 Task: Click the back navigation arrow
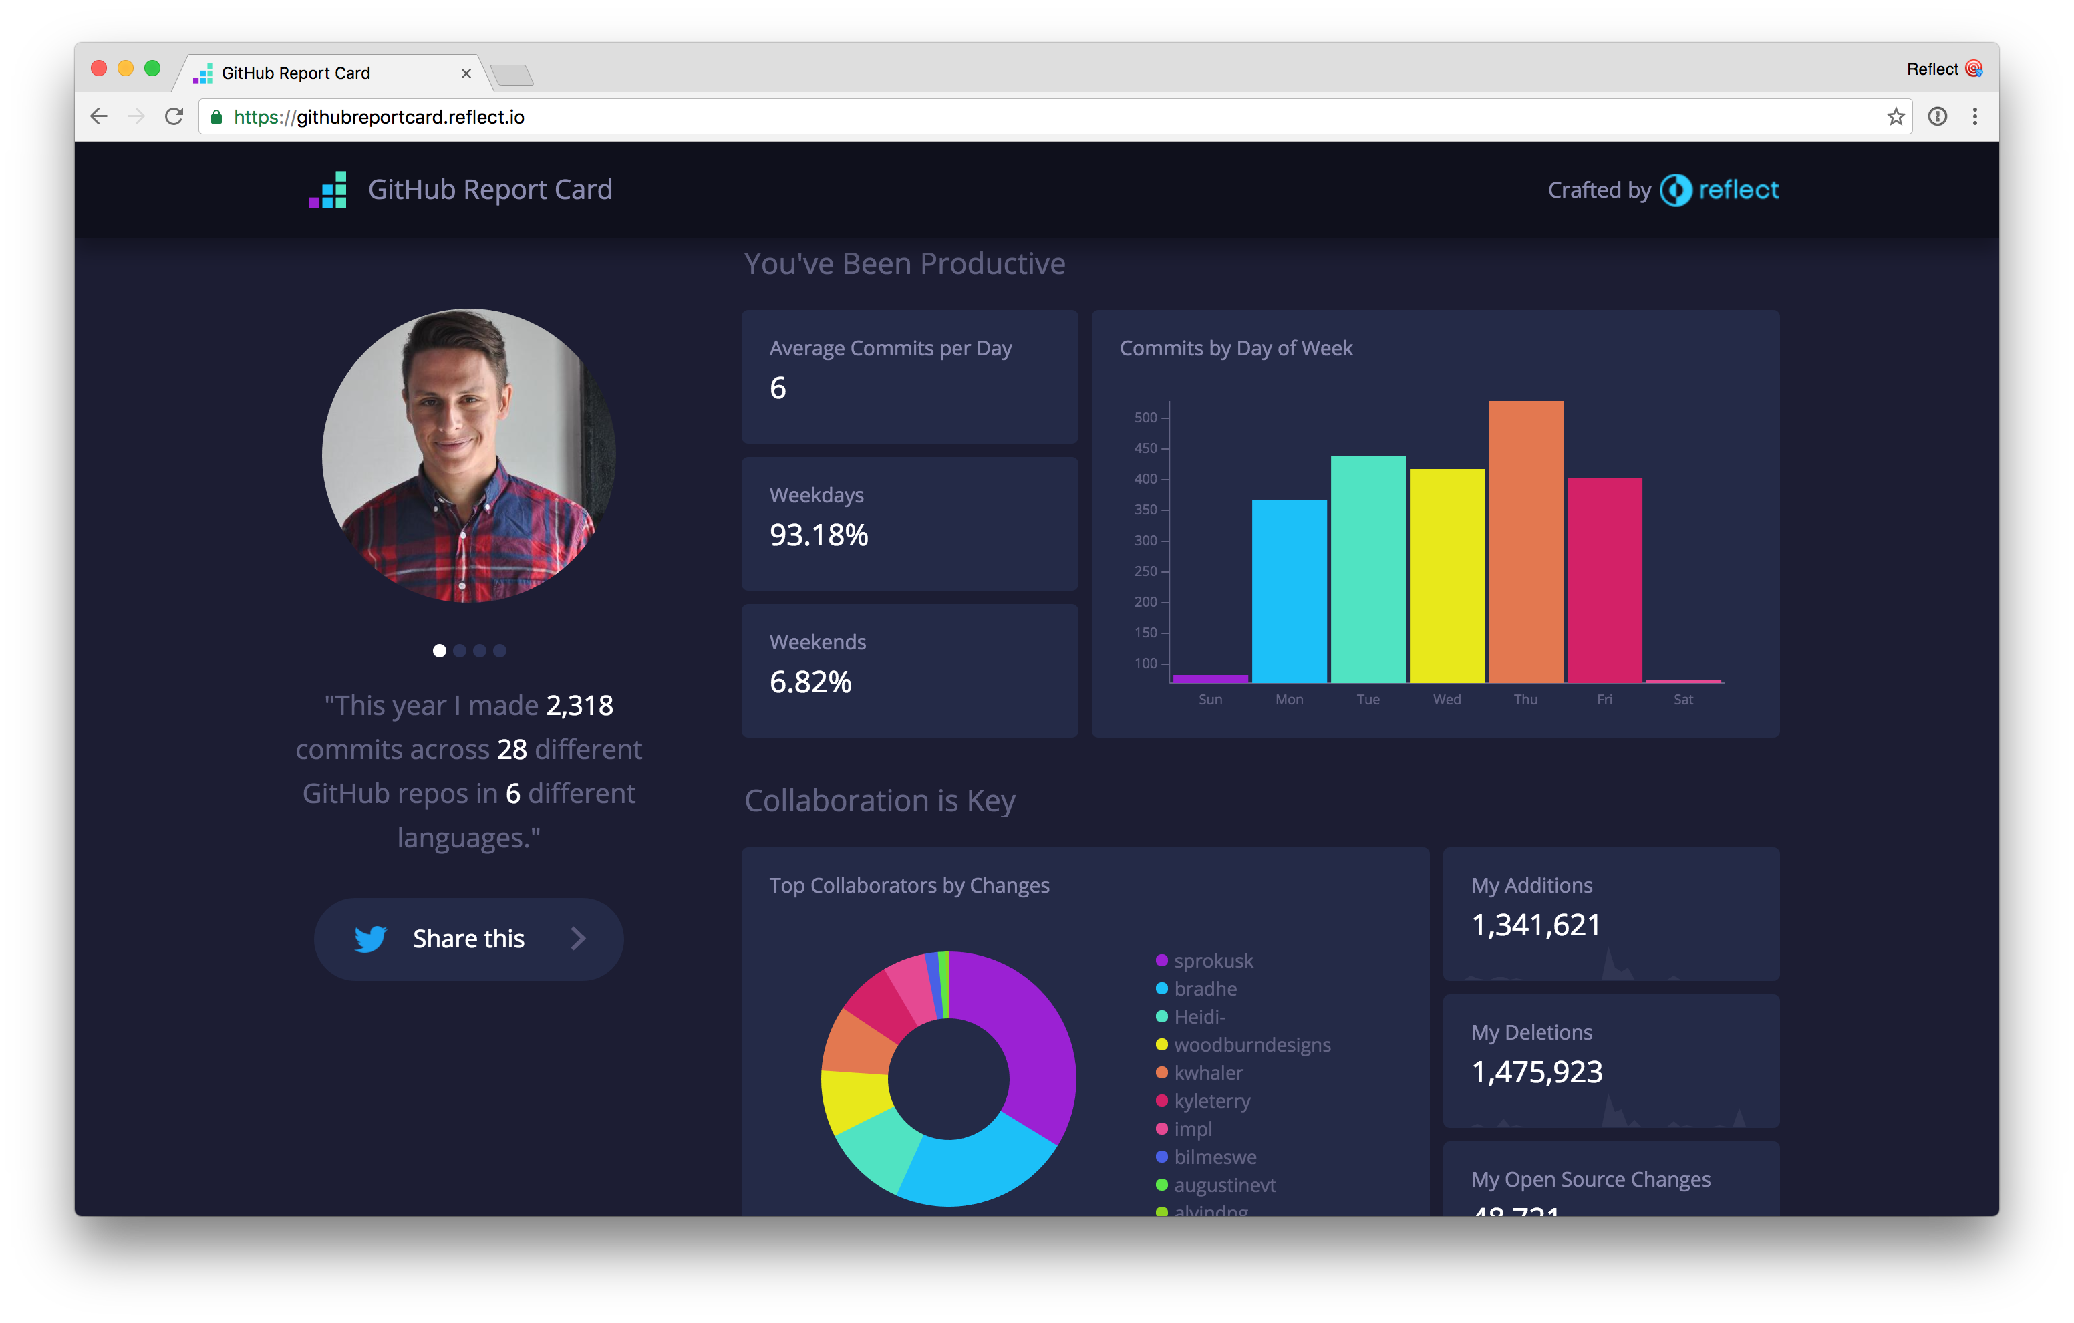(x=99, y=116)
